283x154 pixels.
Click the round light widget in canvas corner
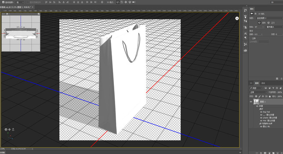point(237,18)
